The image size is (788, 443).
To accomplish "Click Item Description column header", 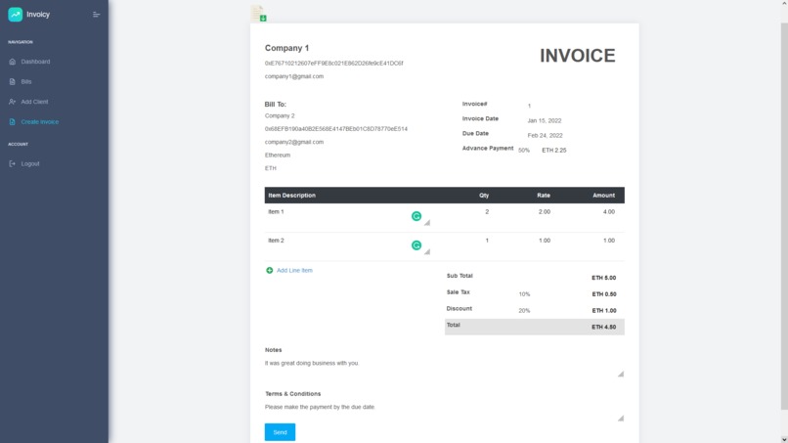I will [x=291, y=196].
